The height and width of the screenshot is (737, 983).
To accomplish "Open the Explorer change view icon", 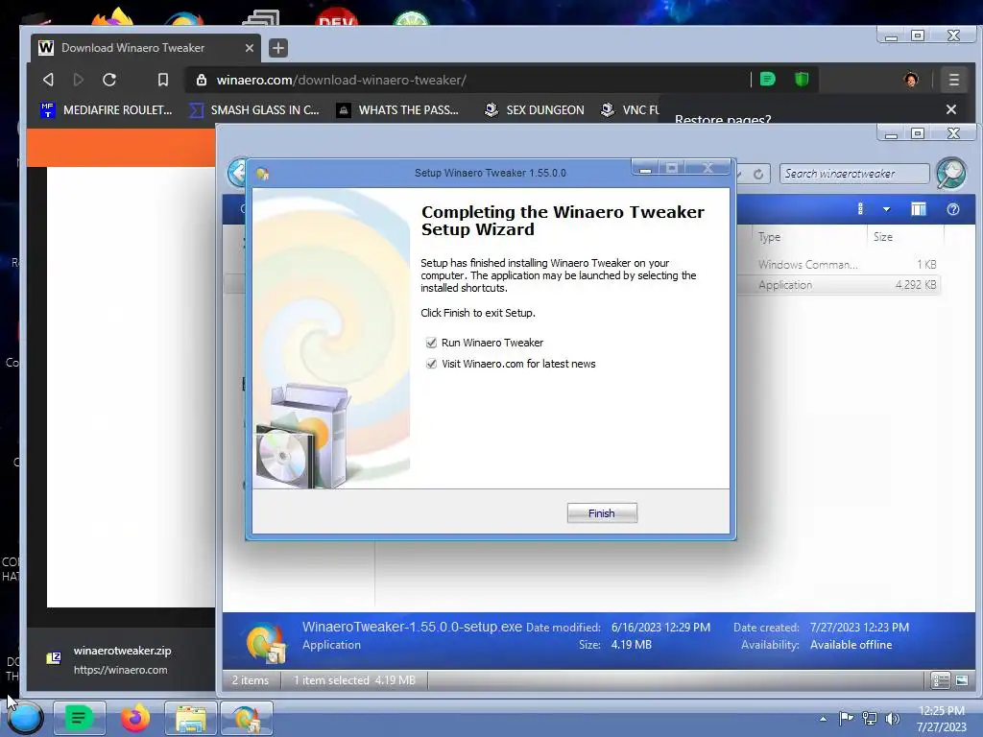I will coord(860,209).
